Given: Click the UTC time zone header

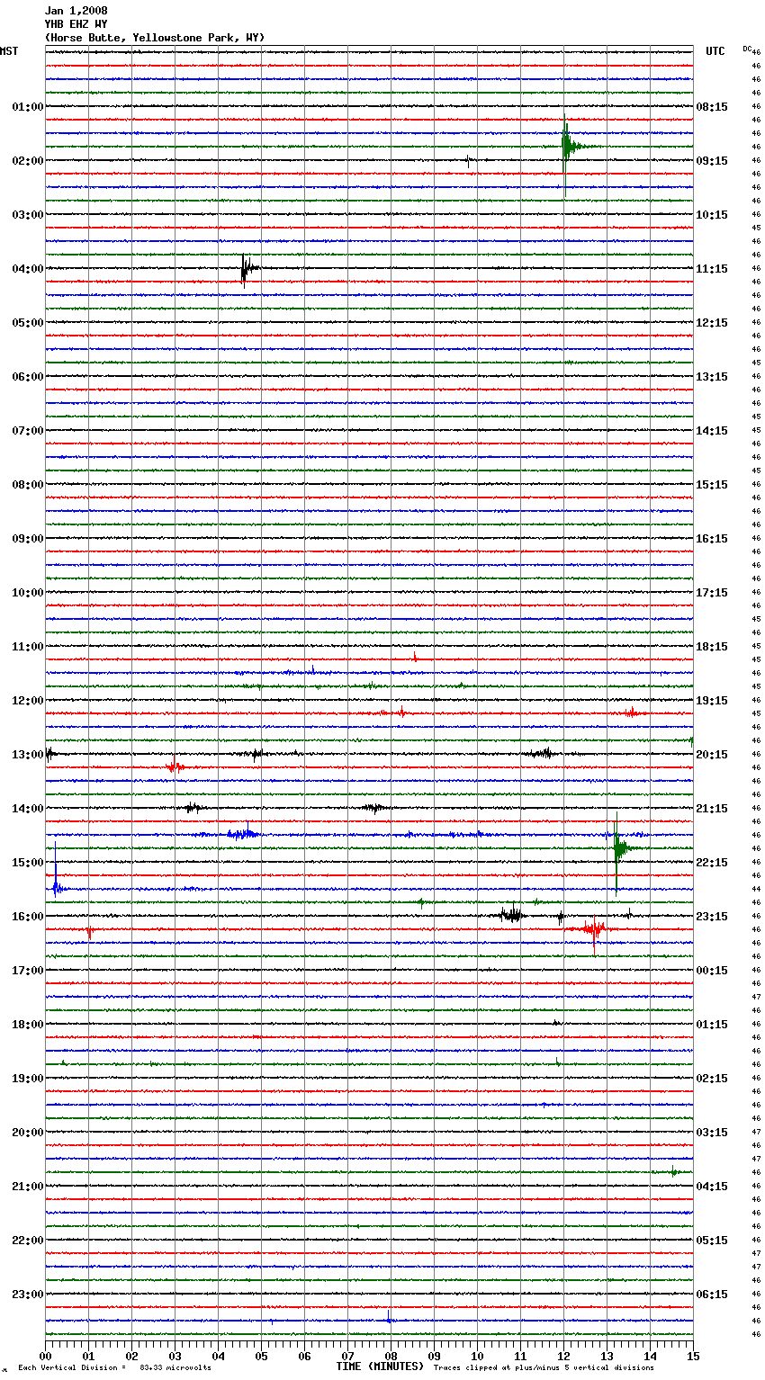Looking at the screenshot, I should point(715,51).
